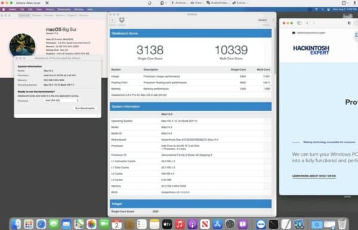Viewport: 358px width, 230px height.
Task: Show Safari sidebar with sidebar icon
Action: click(x=300, y=23)
